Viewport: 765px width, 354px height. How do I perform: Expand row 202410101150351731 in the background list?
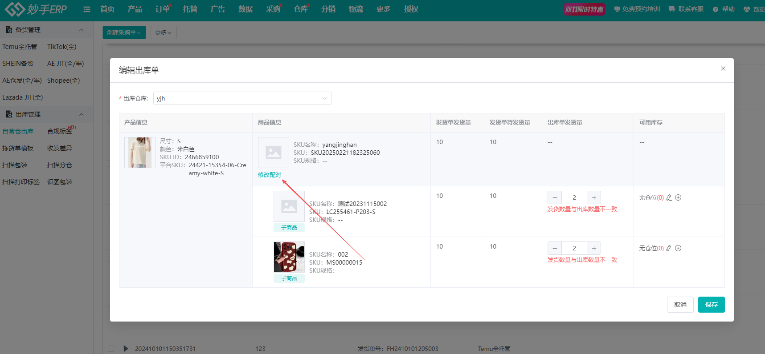[x=126, y=349]
